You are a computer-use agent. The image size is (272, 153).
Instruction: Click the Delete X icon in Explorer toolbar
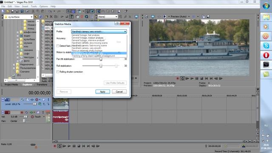click(51, 17)
